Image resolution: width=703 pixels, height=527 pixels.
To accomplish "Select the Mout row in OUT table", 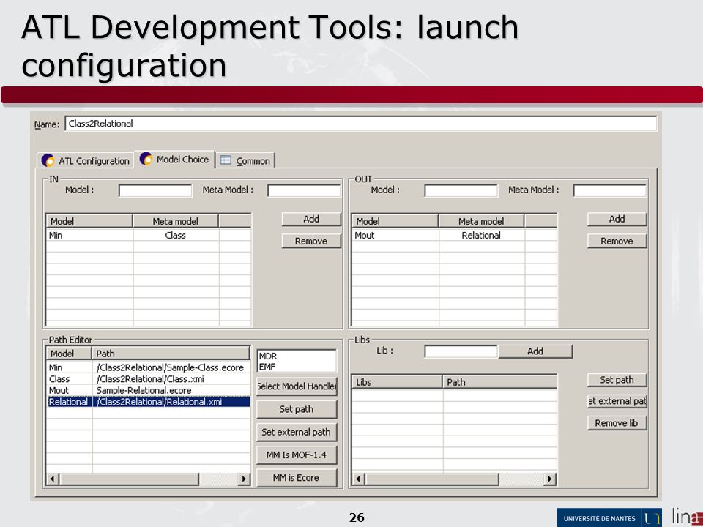I will (x=455, y=235).
